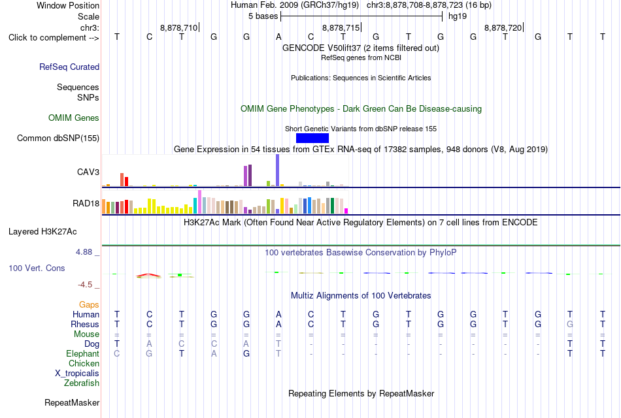The width and height of the screenshot is (621, 418).
Task: Click the '5 bases' scale bar label
Action: (263, 16)
